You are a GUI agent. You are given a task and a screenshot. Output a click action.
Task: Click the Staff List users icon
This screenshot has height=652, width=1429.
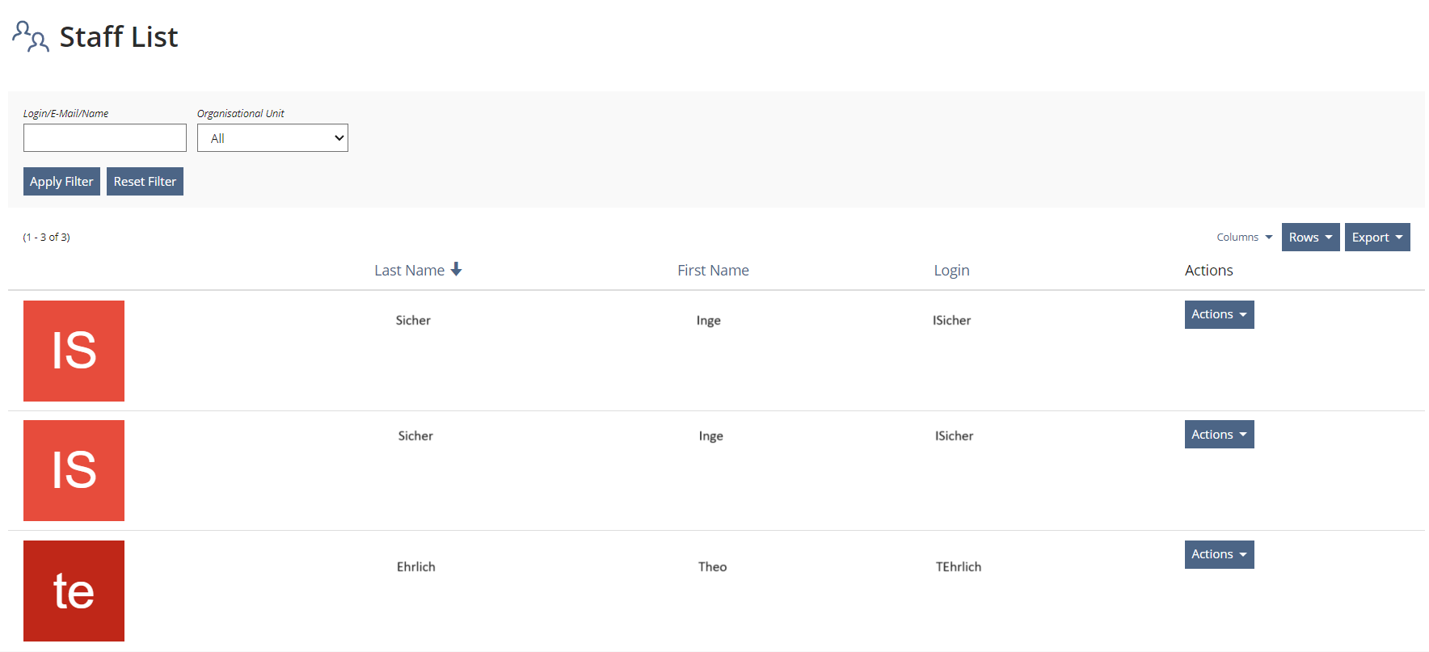click(31, 36)
